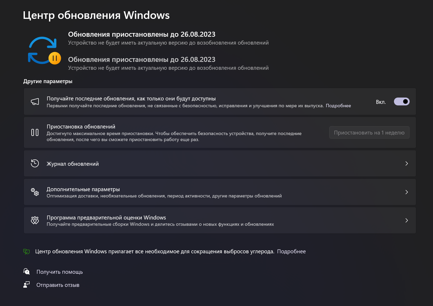The image size is (433, 306).
Task: Open Программа предварительной оценки Windows chevron
Action: coord(407,221)
